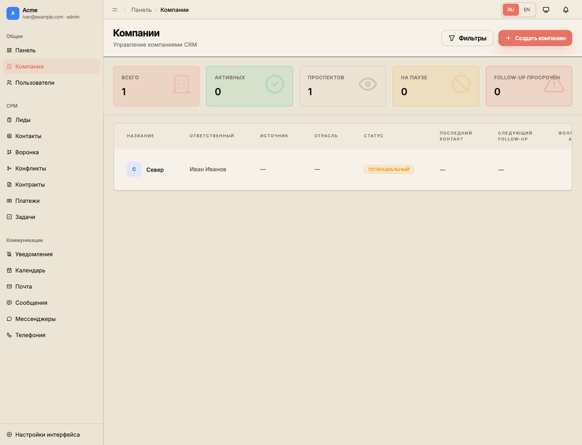The height and width of the screenshot is (445, 582).
Task: Click the Контракты document icon
Action: click(9, 184)
